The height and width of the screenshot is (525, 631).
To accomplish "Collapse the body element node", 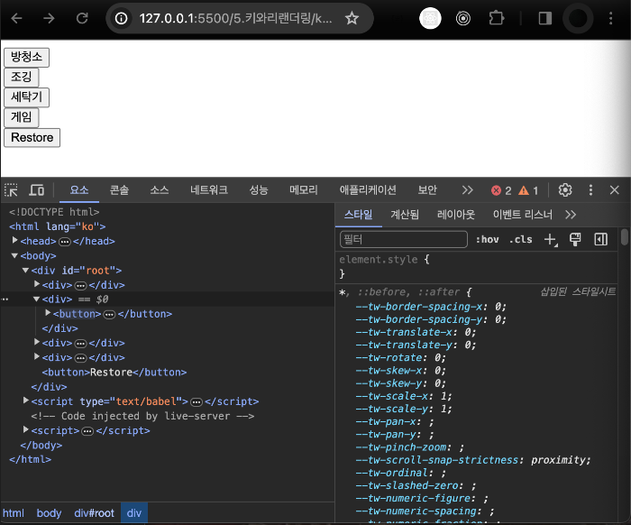I will (x=15, y=255).
